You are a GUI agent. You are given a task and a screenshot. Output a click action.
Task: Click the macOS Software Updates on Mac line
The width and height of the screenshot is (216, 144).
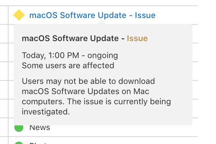(x=85, y=91)
